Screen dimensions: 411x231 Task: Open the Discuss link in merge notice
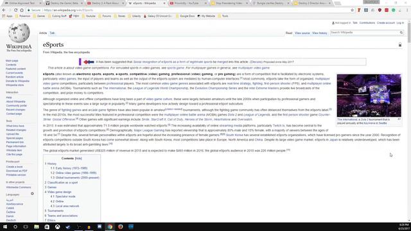point(256,62)
